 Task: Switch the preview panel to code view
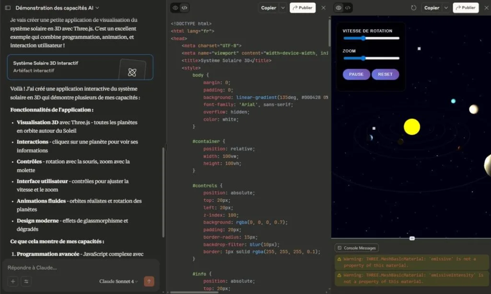tap(348, 8)
